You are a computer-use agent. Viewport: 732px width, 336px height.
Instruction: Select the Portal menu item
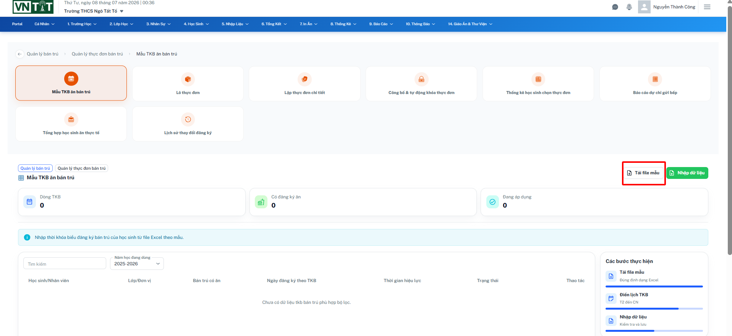click(x=17, y=24)
